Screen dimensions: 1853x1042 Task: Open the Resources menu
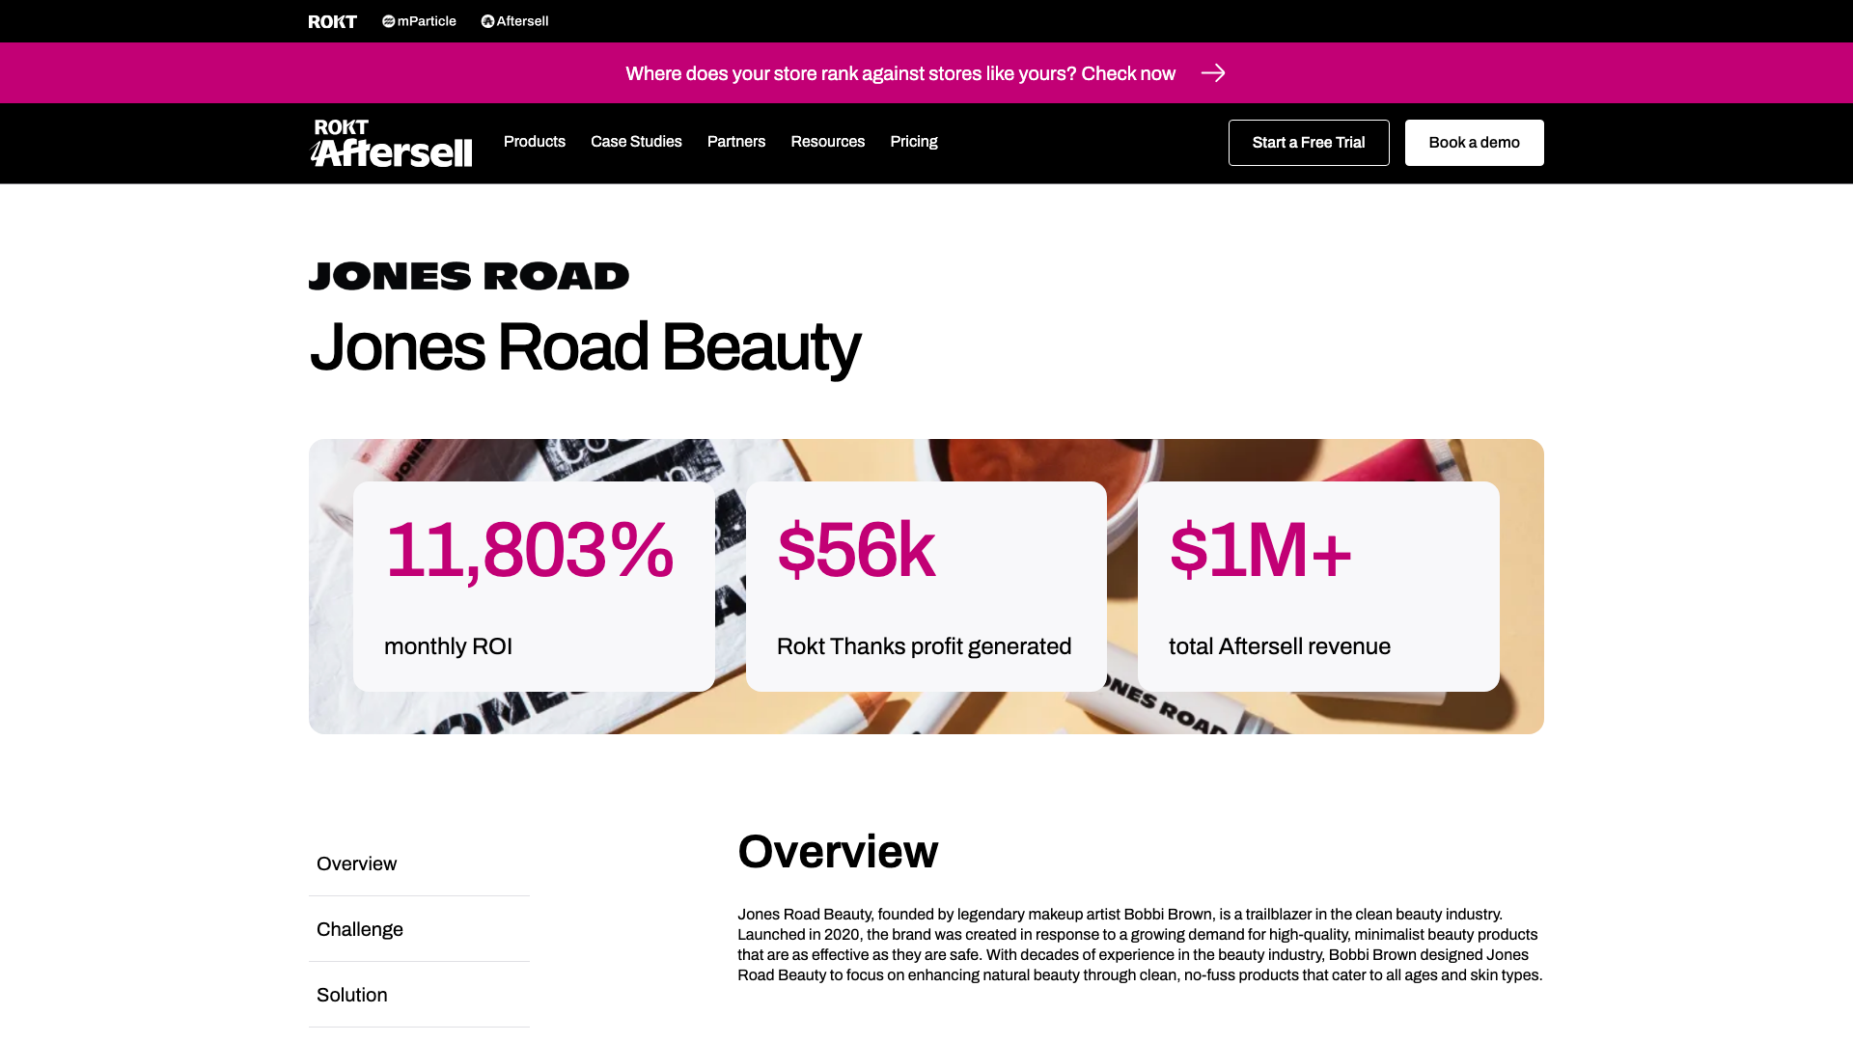click(828, 142)
